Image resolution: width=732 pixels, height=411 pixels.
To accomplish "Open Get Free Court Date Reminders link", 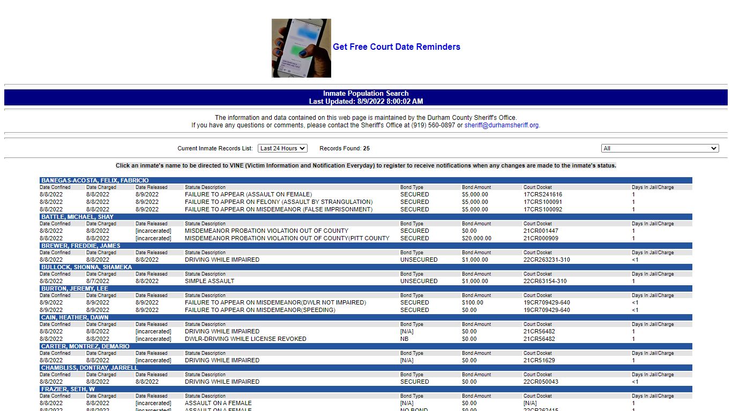I will 397,47.
